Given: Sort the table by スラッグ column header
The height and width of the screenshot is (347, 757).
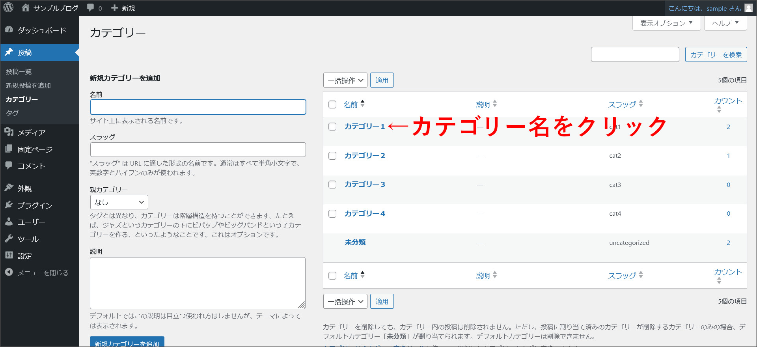Looking at the screenshot, I should (622, 104).
